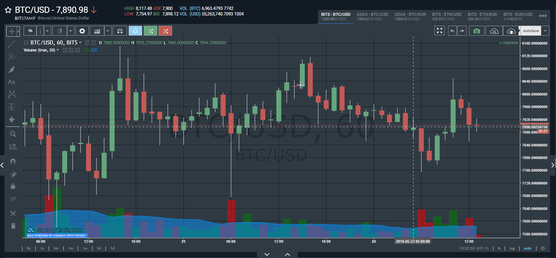This screenshot has height=258, width=556.
Task: Set date range to 1w
Action: [85, 248]
